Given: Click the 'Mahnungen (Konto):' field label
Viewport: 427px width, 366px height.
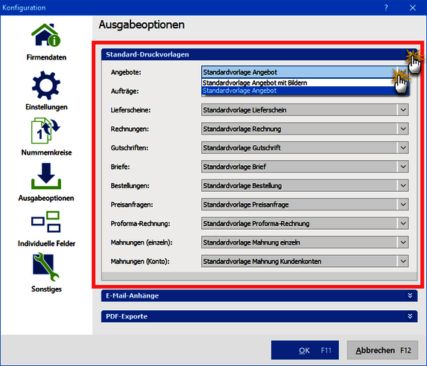Looking at the screenshot, I should coord(140,261).
